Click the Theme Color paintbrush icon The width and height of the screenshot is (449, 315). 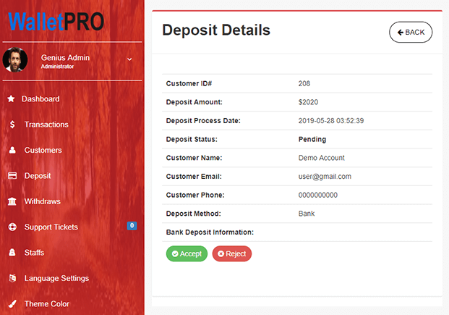tap(12, 304)
